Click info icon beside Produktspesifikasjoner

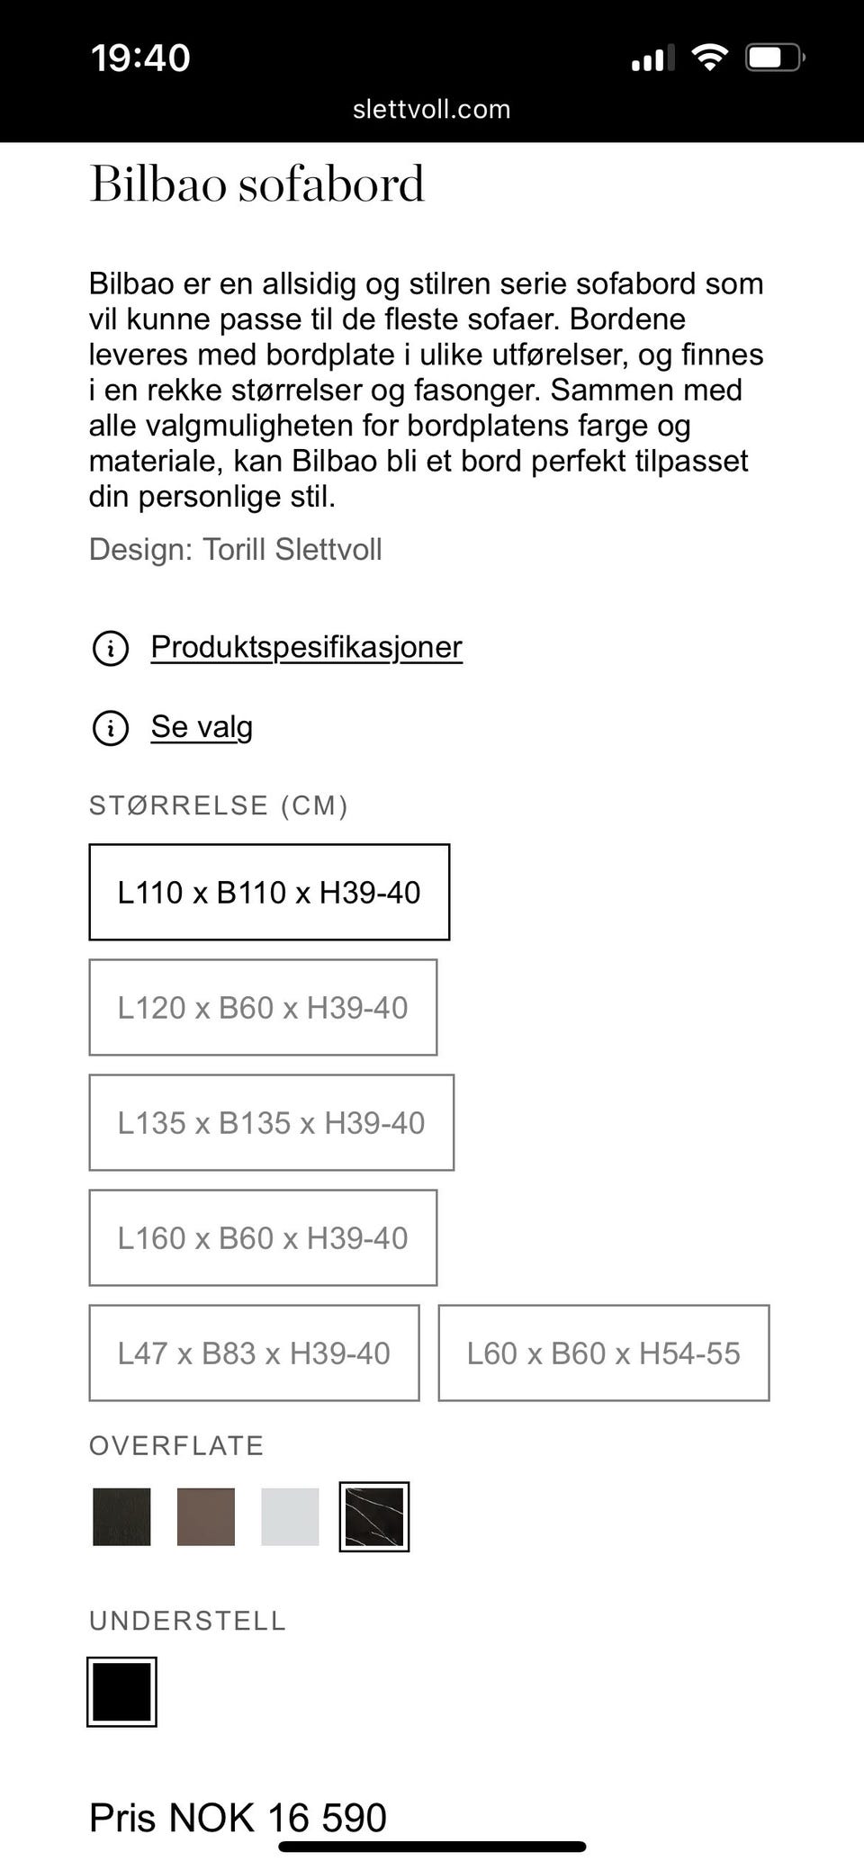111,648
